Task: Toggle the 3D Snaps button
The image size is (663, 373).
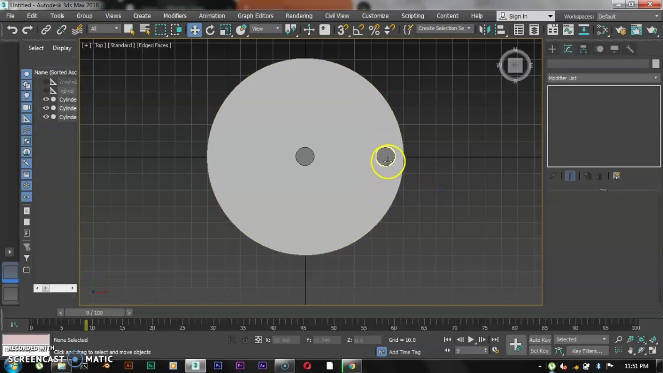Action: click(x=342, y=30)
